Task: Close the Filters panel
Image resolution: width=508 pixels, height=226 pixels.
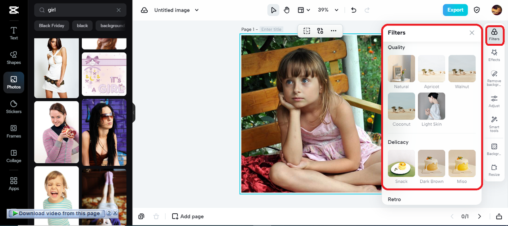Action: [x=472, y=33]
